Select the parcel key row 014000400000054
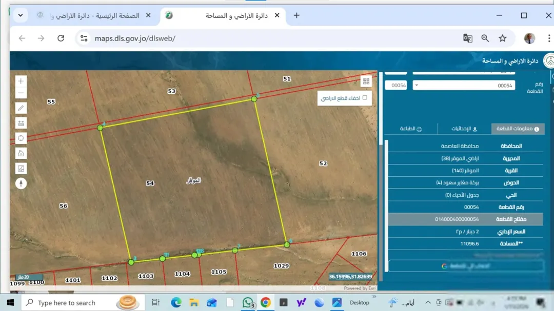554x311 pixels. [x=466, y=219]
